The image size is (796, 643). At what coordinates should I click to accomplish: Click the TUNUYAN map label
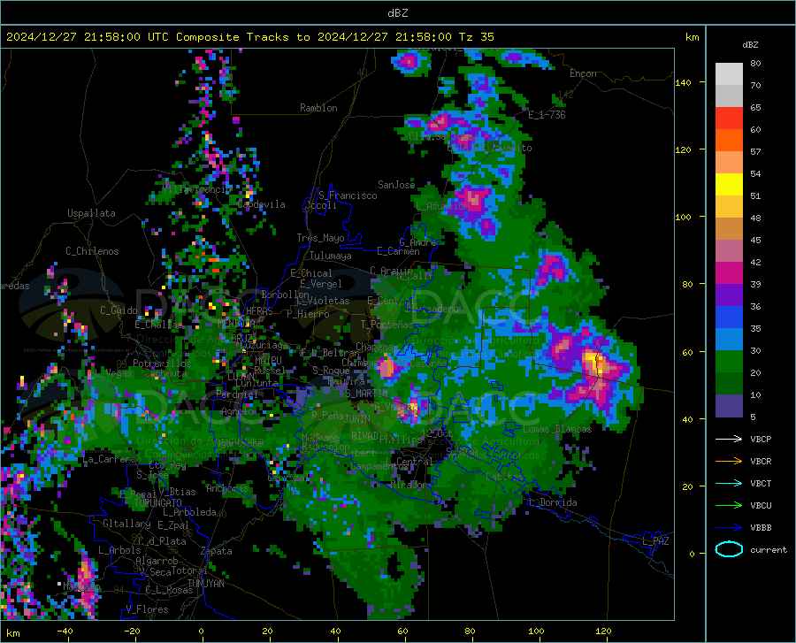[205, 583]
